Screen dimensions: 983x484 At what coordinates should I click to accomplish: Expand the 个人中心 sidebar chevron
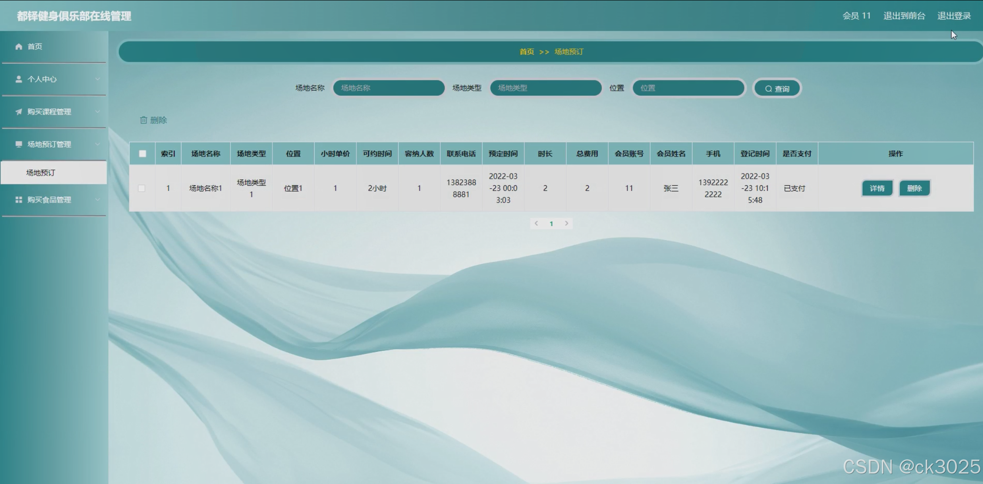tap(97, 79)
